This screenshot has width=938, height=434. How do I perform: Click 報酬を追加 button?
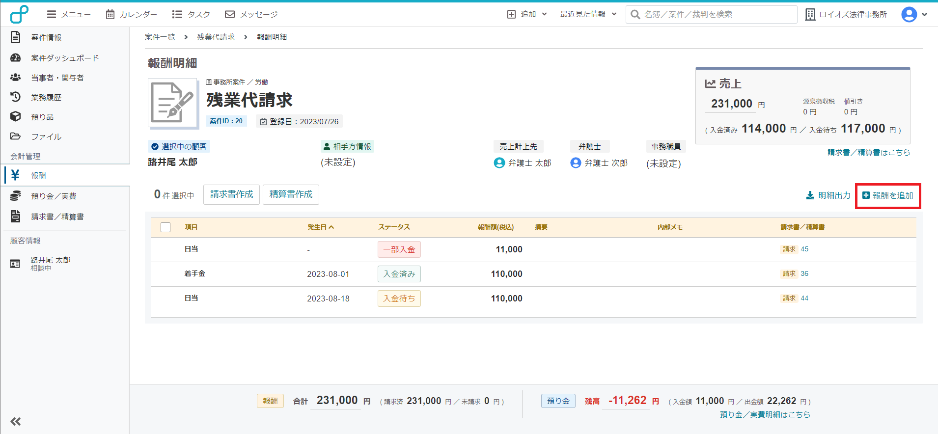[x=888, y=195]
